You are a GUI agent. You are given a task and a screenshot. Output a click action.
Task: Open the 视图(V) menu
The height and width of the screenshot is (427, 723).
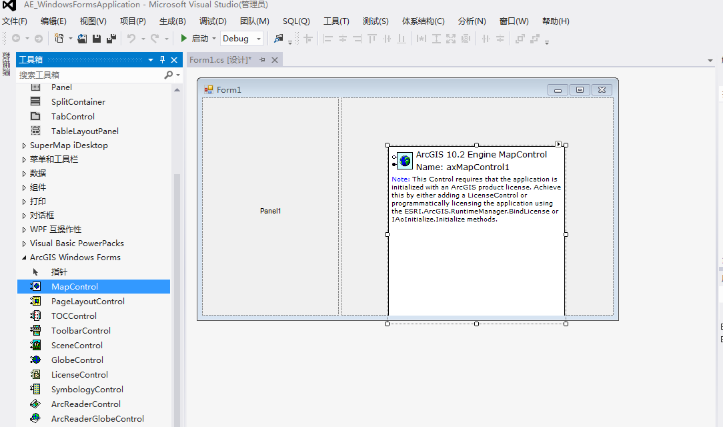93,21
